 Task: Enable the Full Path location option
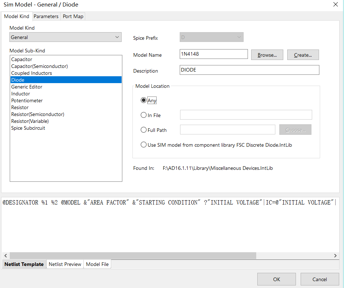pos(144,130)
